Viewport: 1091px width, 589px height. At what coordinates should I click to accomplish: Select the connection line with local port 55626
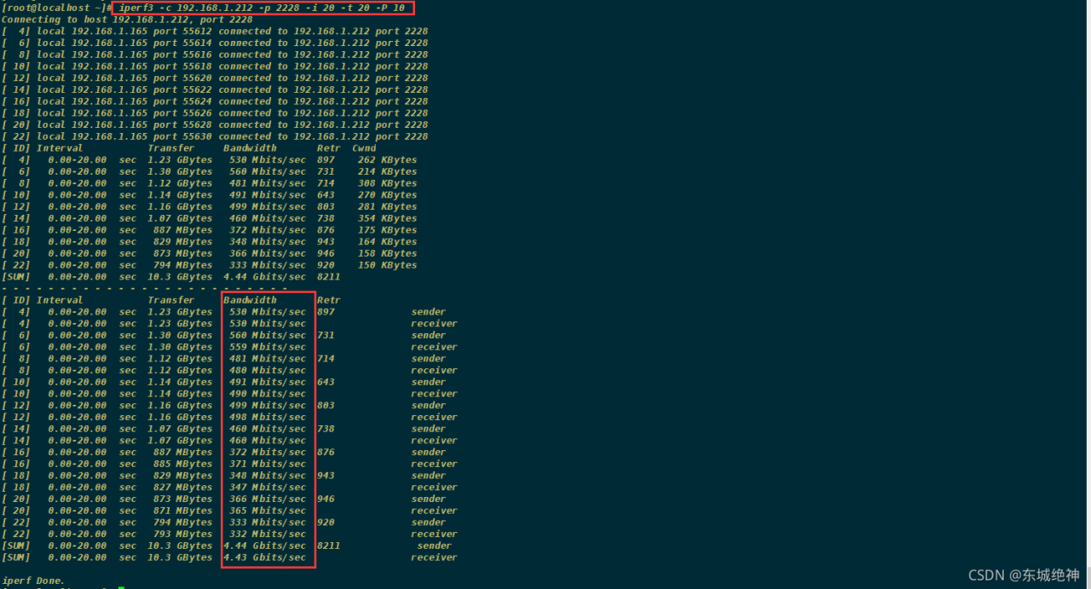pos(215,113)
